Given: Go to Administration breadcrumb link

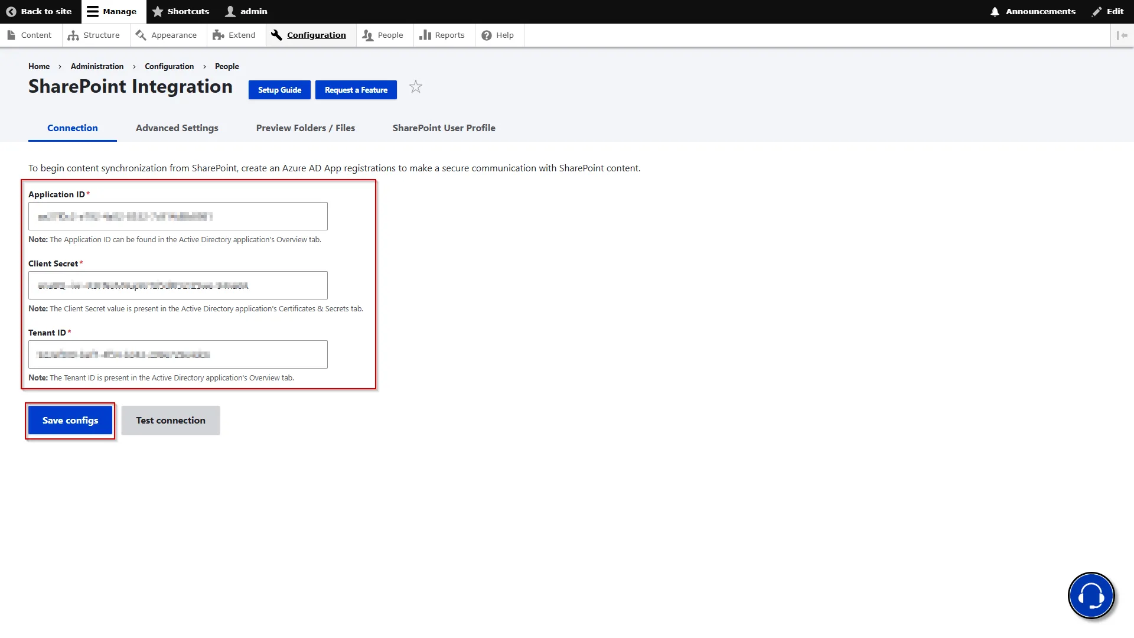Looking at the screenshot, I should tap(97, 66).
